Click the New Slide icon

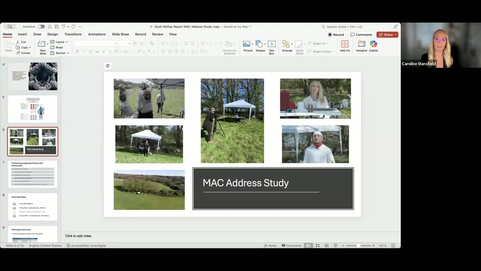click(42, 44)
